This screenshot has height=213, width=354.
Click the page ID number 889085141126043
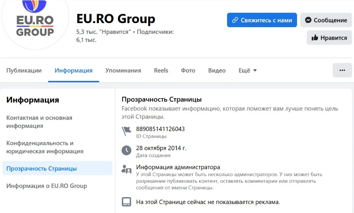coord(160,129)
